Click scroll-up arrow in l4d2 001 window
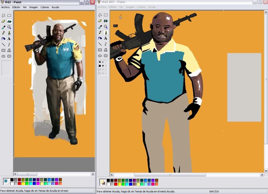268x194 pixels. [x=266, y=12]
